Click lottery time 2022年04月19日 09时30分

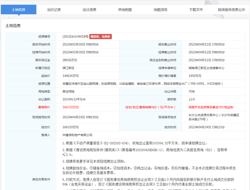click(x=80, y=117)
